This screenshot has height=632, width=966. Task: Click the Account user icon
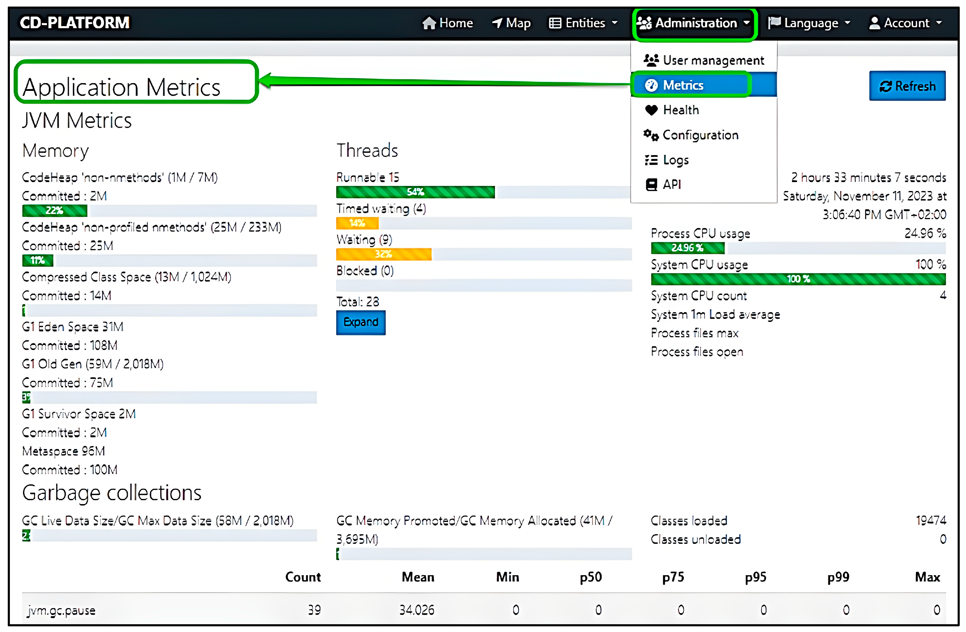(874, 23)
